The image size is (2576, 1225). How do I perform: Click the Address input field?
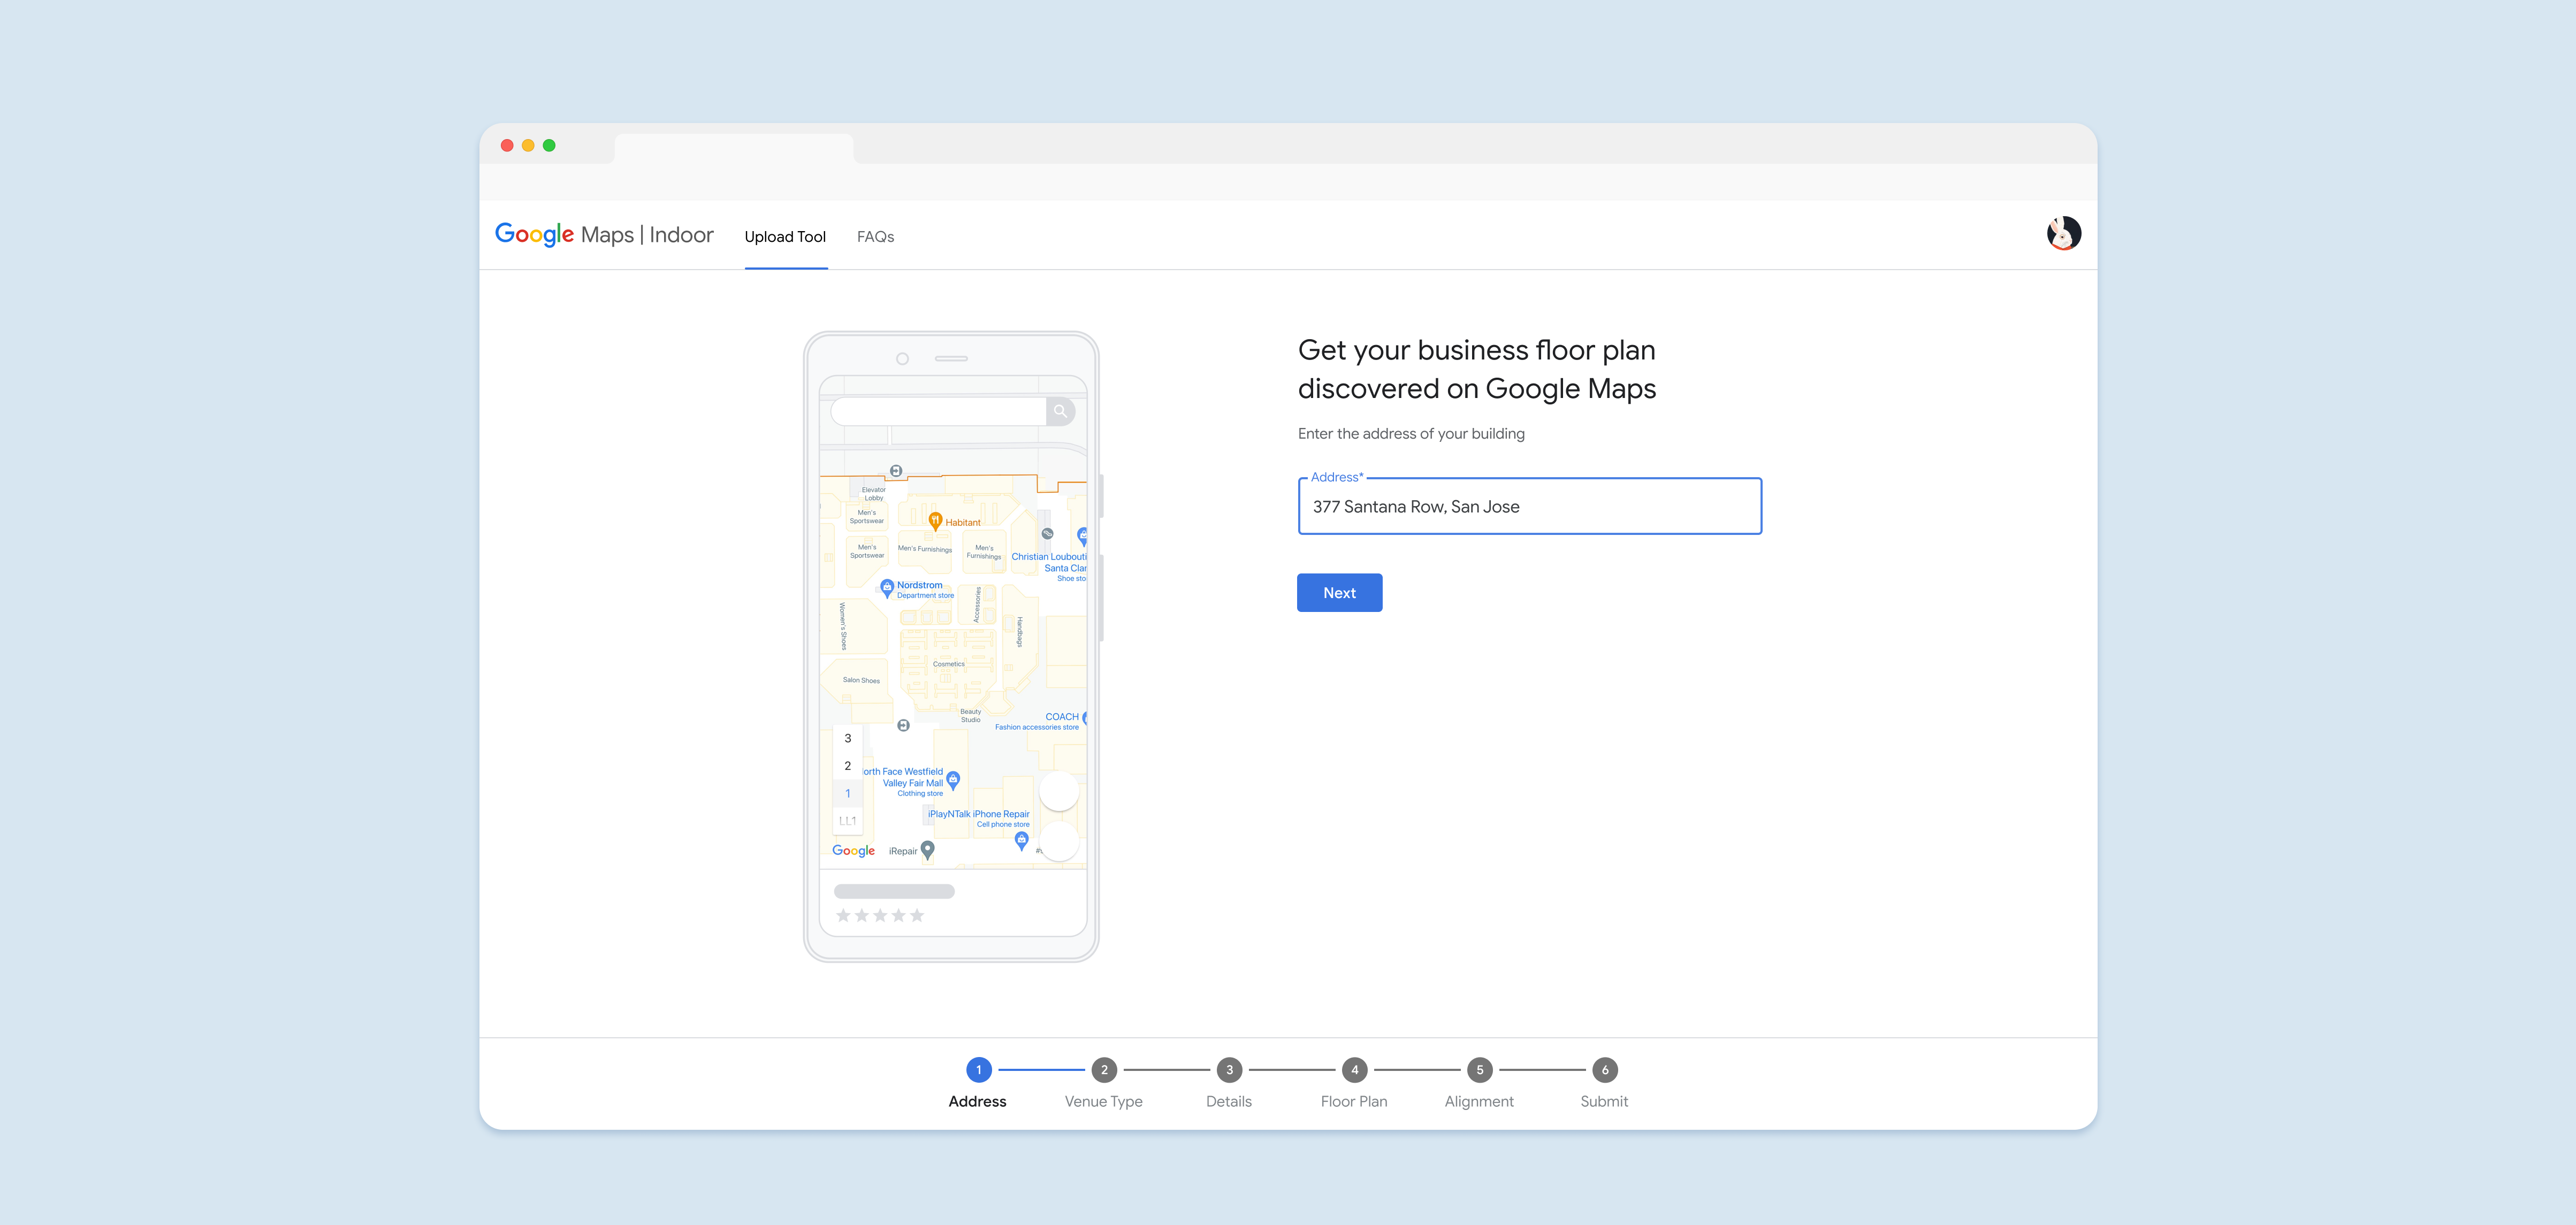point(1528,504)
